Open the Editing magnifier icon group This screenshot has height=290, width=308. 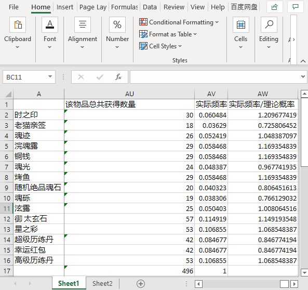[x=269, y=25]
